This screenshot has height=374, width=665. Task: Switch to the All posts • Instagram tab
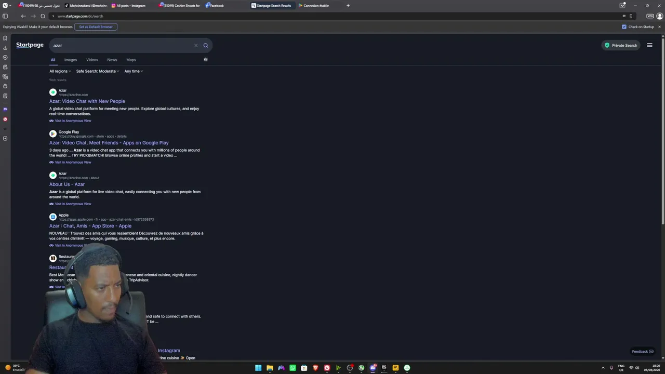tap(132, 6)
